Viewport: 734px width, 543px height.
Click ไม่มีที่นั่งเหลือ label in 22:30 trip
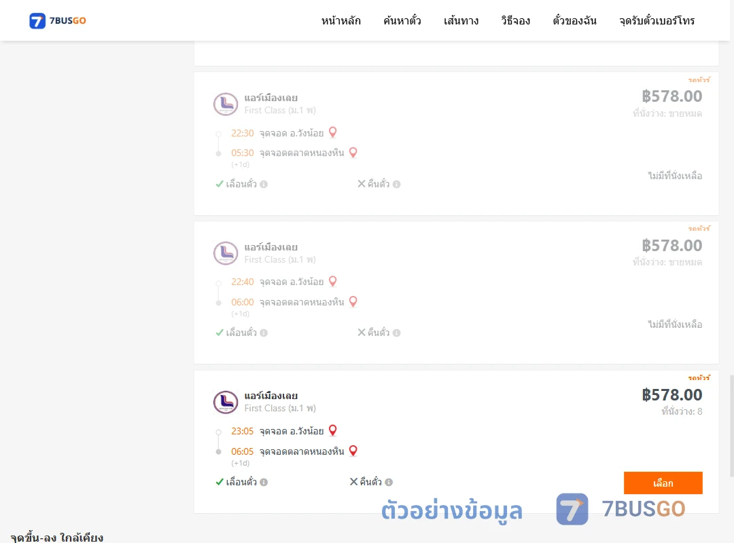(x=675, y=176)
